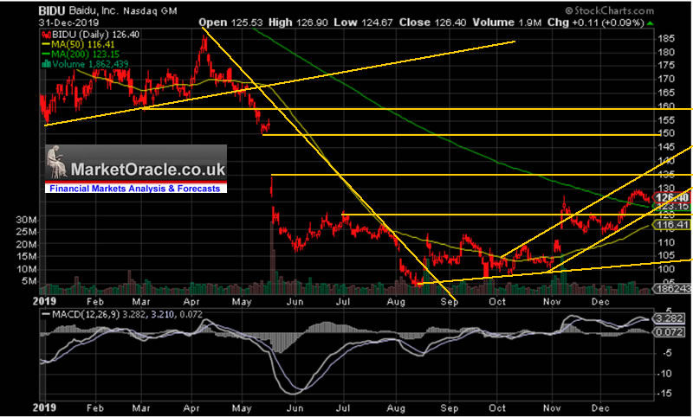The image size is (693, 417).
Task: Click the Nov label below the MACD panel
Action: pos(552,407)
